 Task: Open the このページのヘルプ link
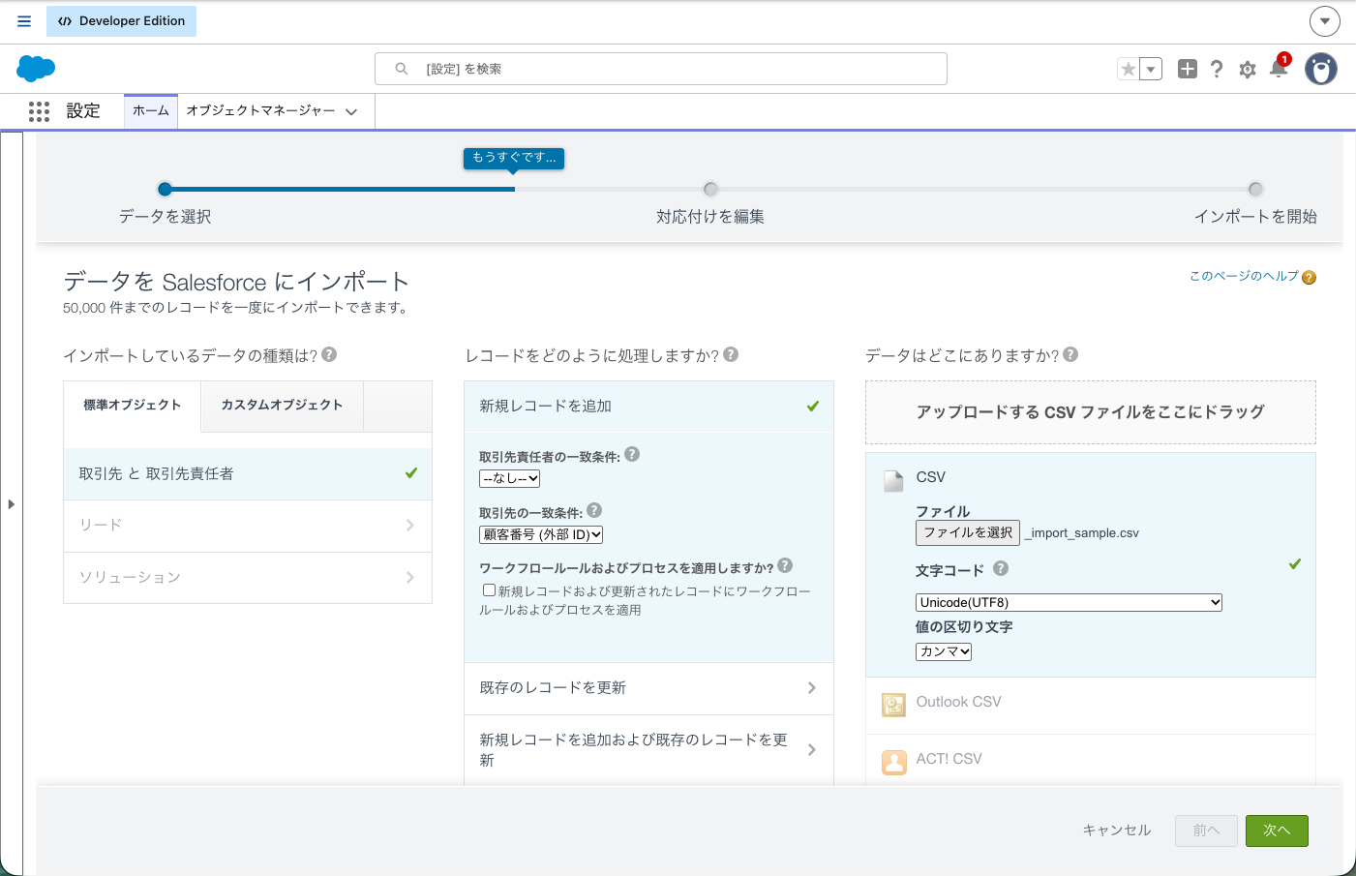(x=1244, y=276)
